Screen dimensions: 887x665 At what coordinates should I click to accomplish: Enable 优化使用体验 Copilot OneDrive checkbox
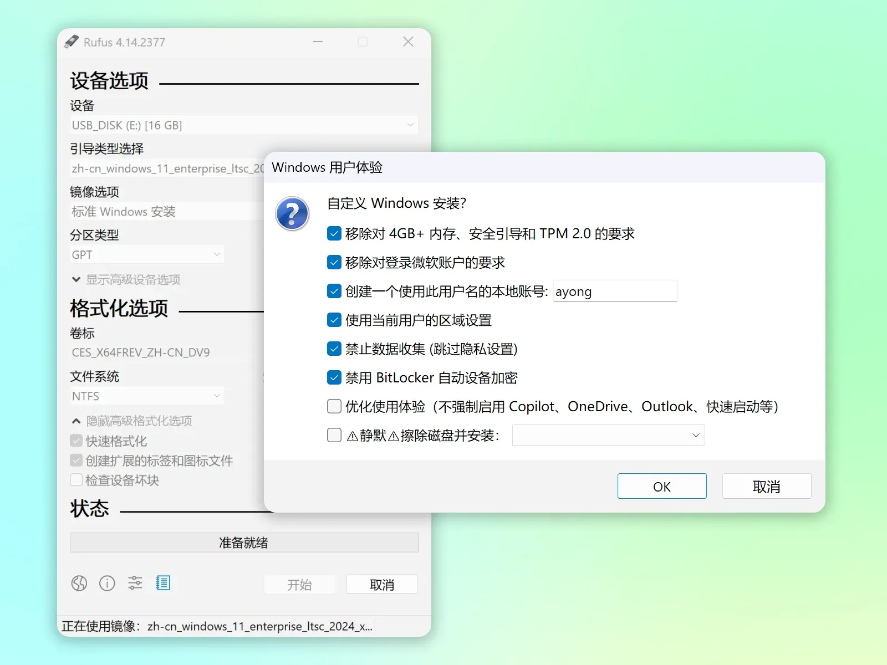click(x=334, y=407)
